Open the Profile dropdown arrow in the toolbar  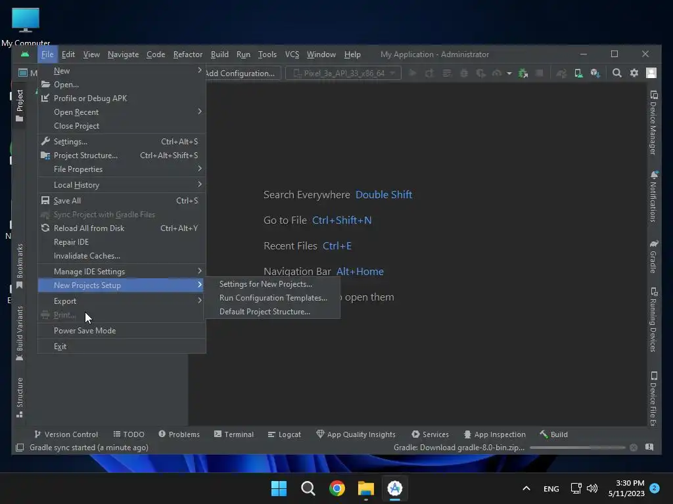(509, 73)
